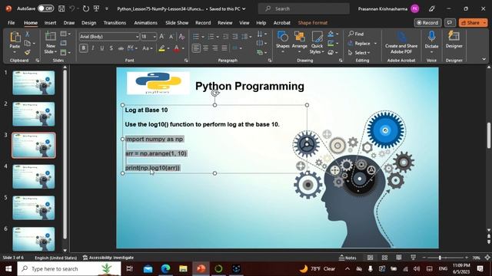The image size is (492, 276).
Task: Start presentation from beginning icon
Action: pos(96,8)
